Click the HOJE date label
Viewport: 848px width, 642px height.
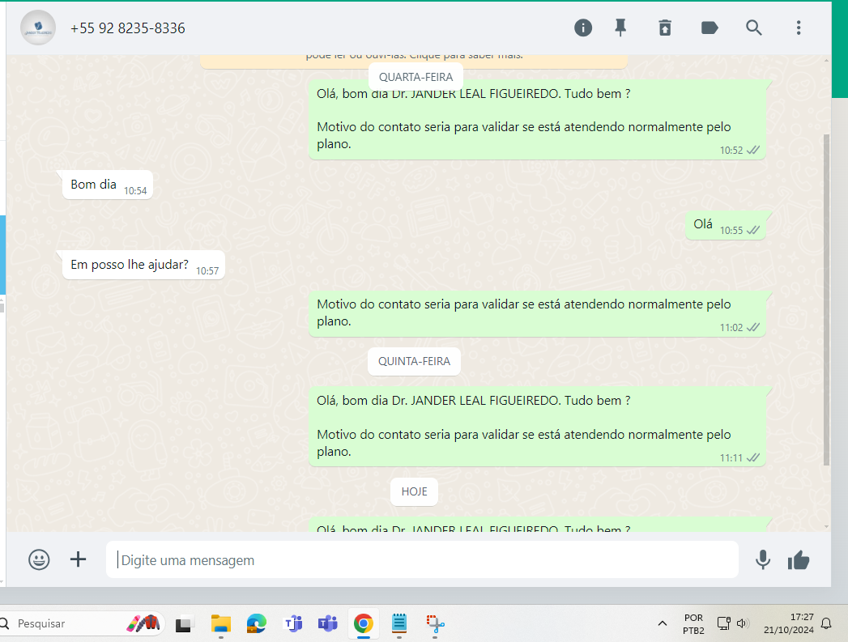(x=414, y=491)
